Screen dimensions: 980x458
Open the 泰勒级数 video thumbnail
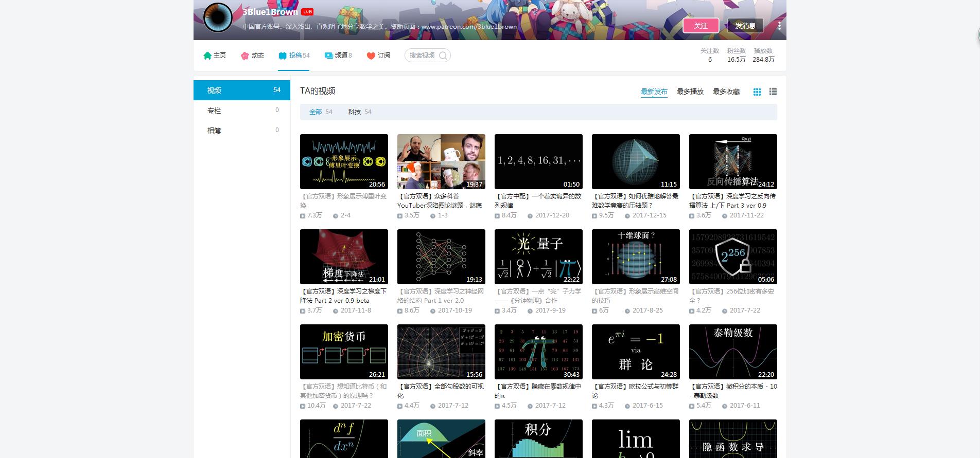coord(733,352)
